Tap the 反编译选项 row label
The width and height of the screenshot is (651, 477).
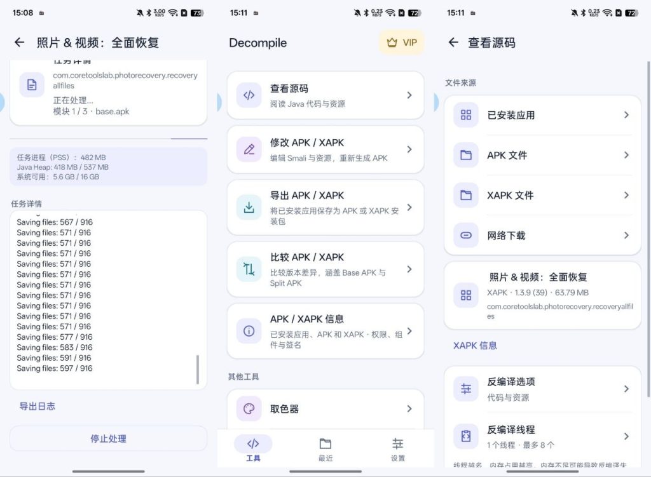511,382
